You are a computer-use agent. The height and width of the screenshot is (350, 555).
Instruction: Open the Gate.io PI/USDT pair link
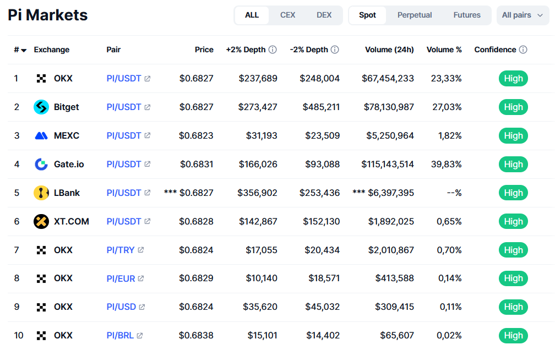(124, 164)
